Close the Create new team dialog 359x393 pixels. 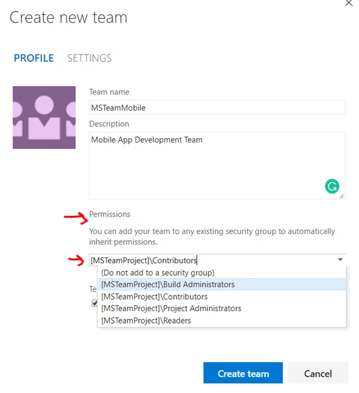[x=349, y=3]
